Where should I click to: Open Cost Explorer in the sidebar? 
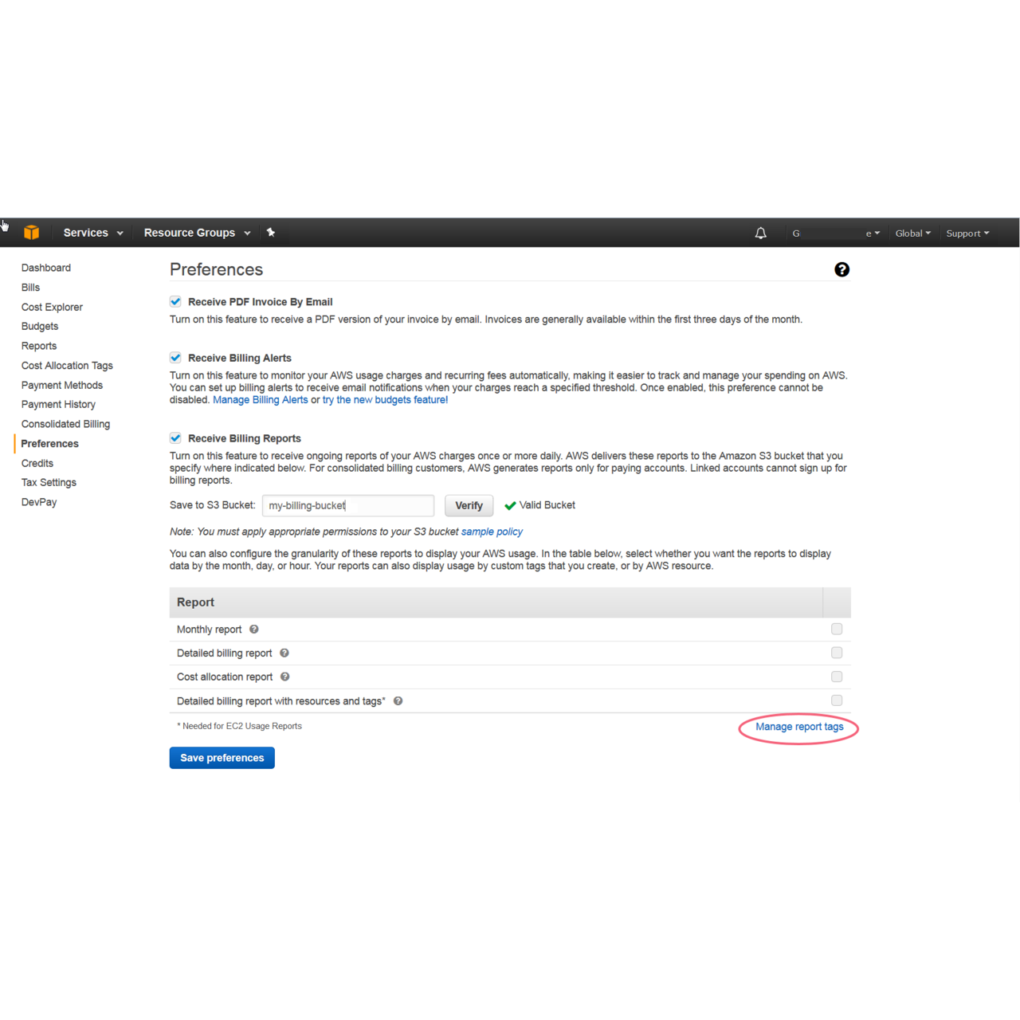tap(52, 307)
